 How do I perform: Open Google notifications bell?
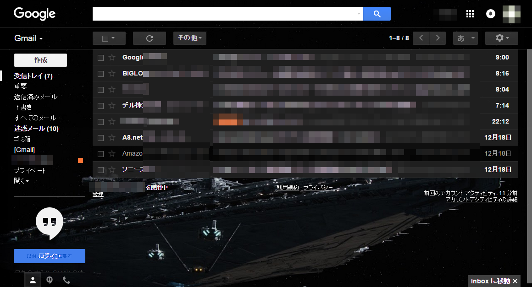pos(491,14)
